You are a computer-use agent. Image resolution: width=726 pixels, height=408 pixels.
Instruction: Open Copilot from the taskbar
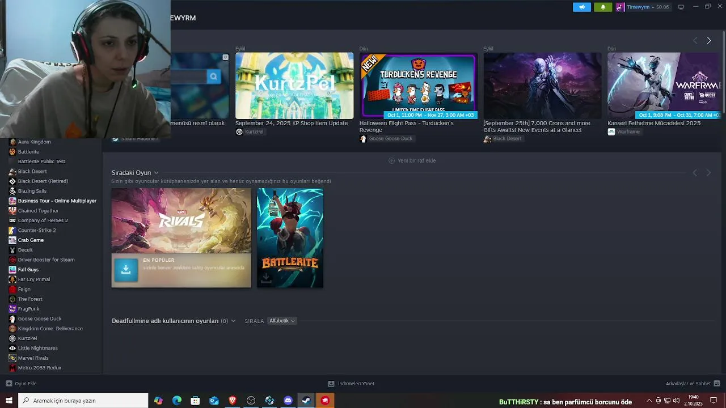158,401
